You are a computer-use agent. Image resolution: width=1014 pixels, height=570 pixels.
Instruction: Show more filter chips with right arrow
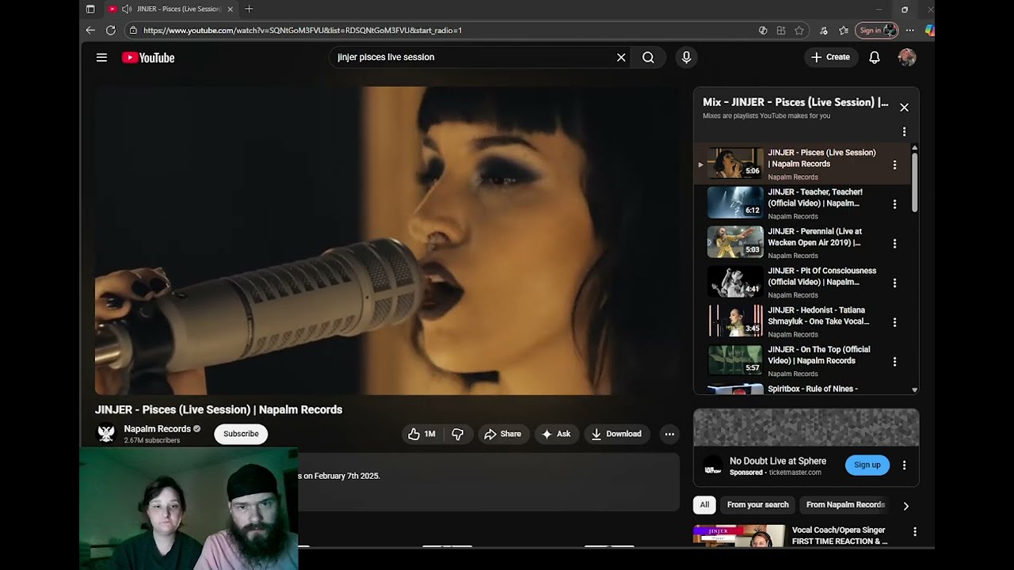click(x=906, y=506)
